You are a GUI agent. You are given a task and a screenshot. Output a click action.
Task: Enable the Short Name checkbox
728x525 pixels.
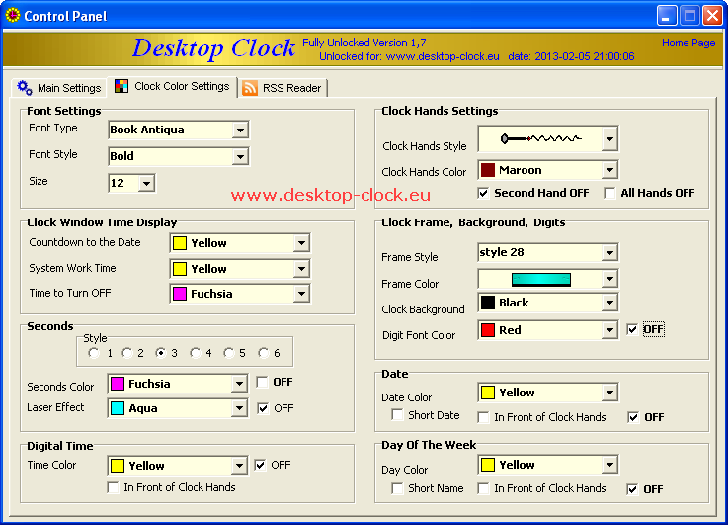(x=397, y=488)
